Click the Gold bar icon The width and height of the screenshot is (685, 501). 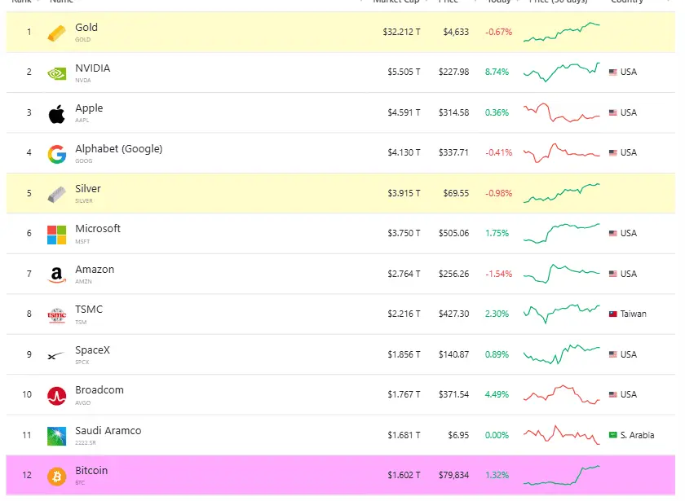pos(57,33)
